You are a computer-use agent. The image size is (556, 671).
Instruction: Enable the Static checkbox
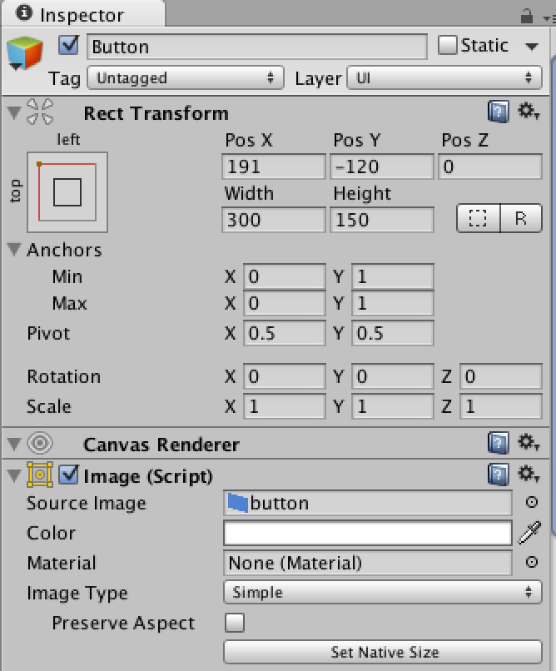coord(447,45)
